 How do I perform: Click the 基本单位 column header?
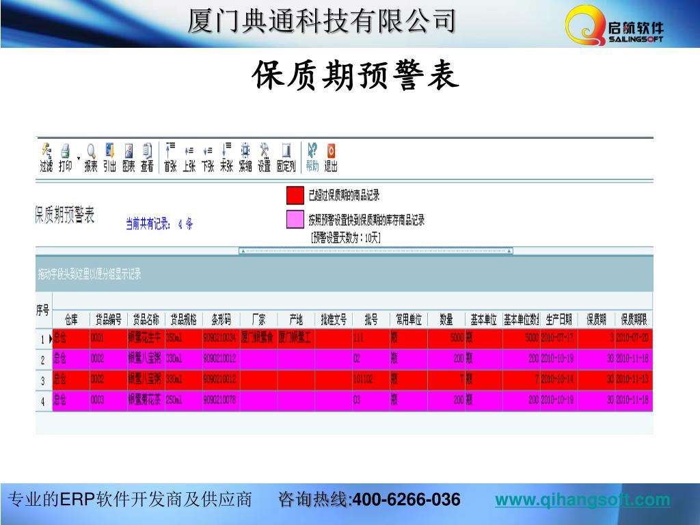click(x=483, y=319)
